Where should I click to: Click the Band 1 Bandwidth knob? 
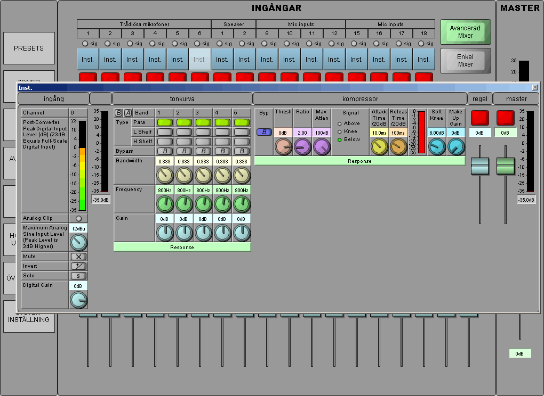(x=165, y=175)
